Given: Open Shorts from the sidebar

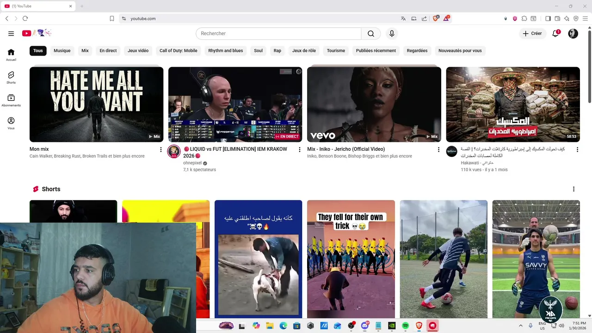Looking at the screenshot, I should [11, 78].
